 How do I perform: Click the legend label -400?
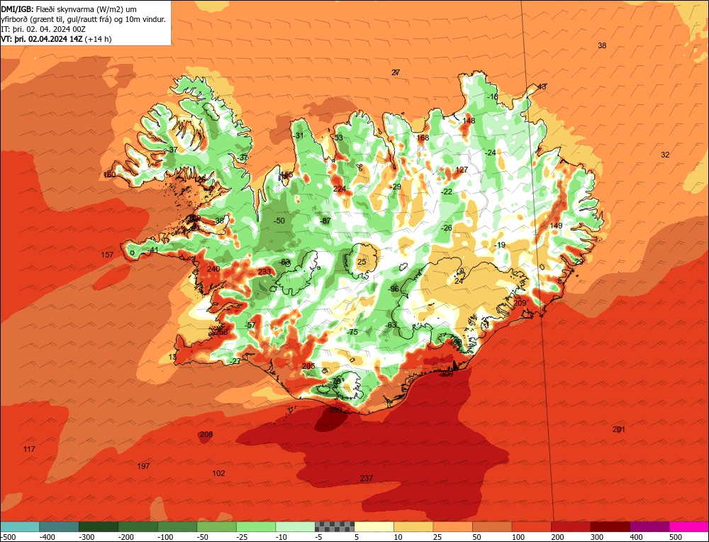pos(48,537)
